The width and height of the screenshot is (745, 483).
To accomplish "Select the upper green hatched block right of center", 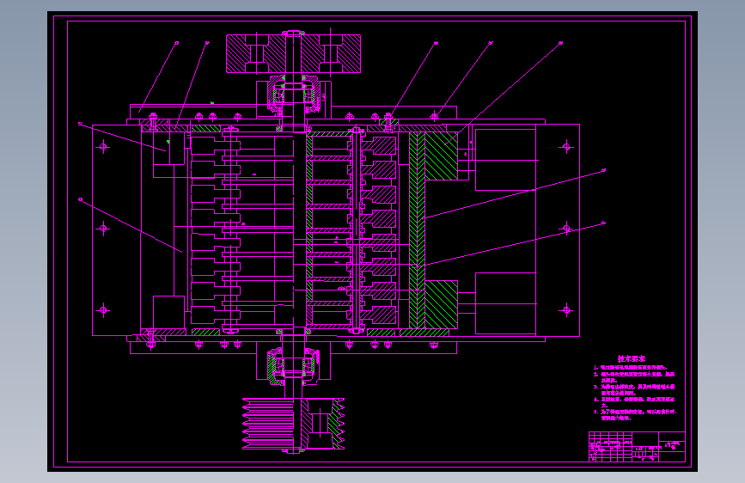I will pyautogui.click(x=441, y=156).
